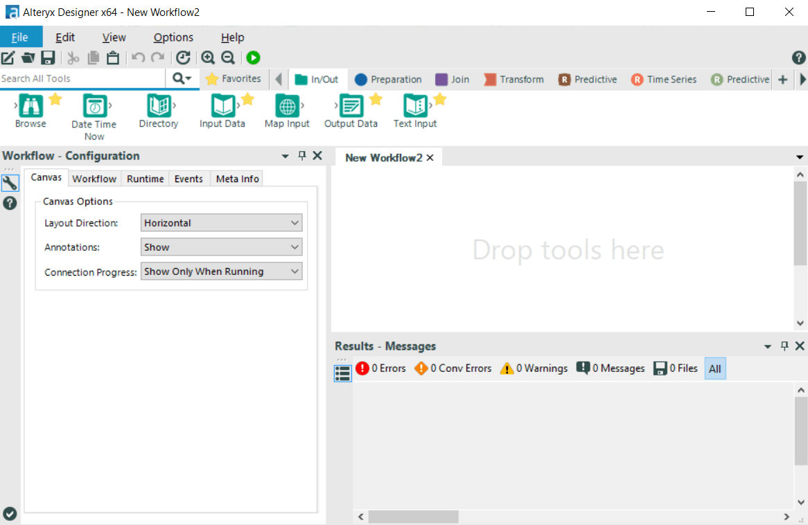This screenshot has height=525, width=808.
Task: Open the Edit menu
Action: tap(65, 37)
